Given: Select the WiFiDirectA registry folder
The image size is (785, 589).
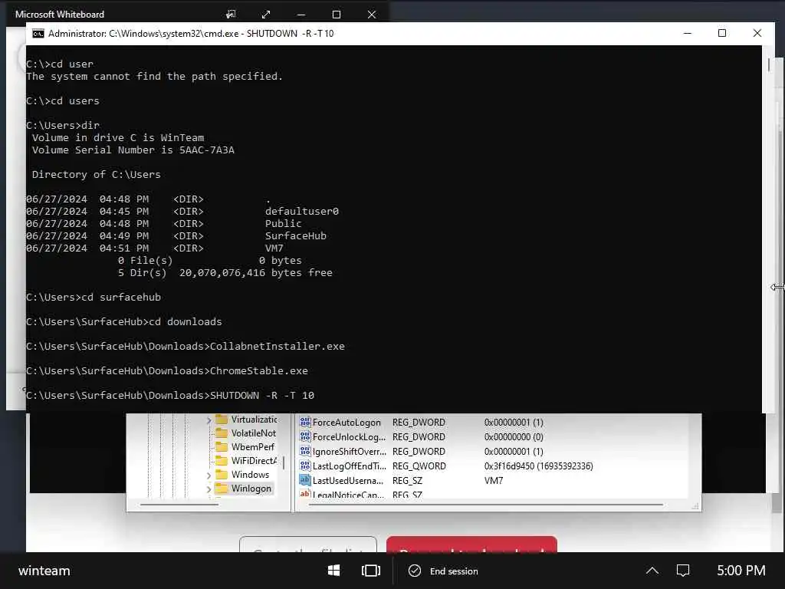Looking at the screenshot, I should pos(254,460).
